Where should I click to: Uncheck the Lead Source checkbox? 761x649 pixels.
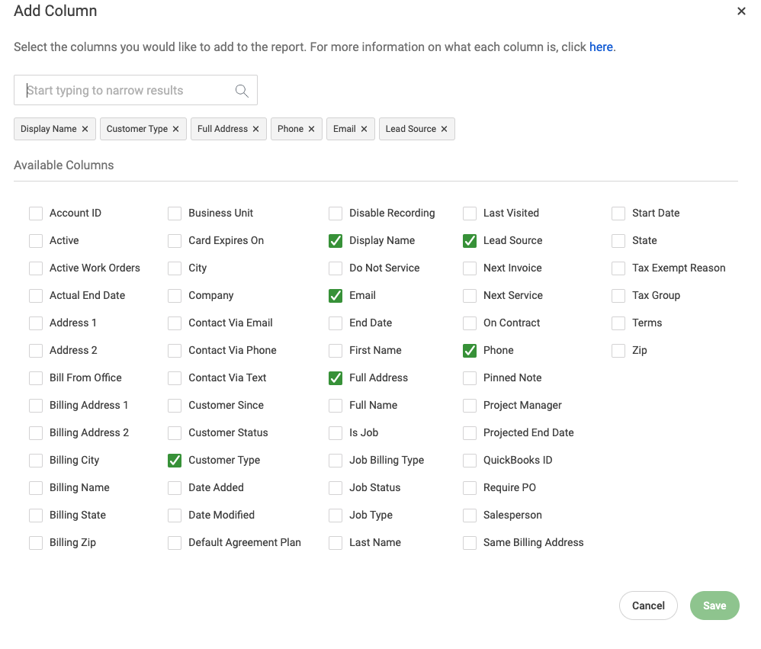point(470,241)
